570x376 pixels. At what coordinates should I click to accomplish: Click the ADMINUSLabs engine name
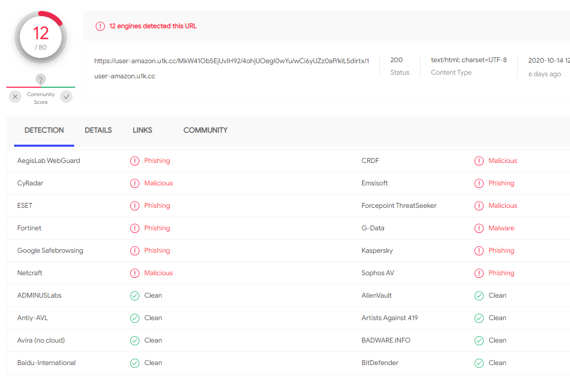point(39,296)
